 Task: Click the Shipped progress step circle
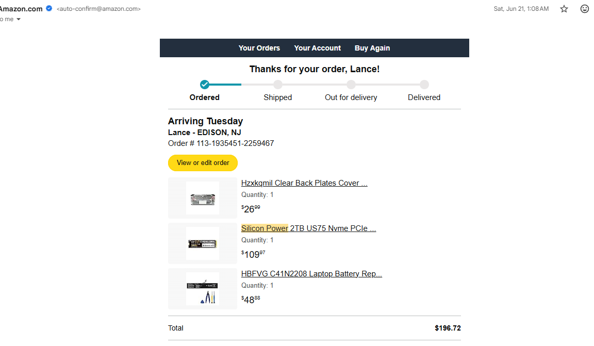coord(278,85)
